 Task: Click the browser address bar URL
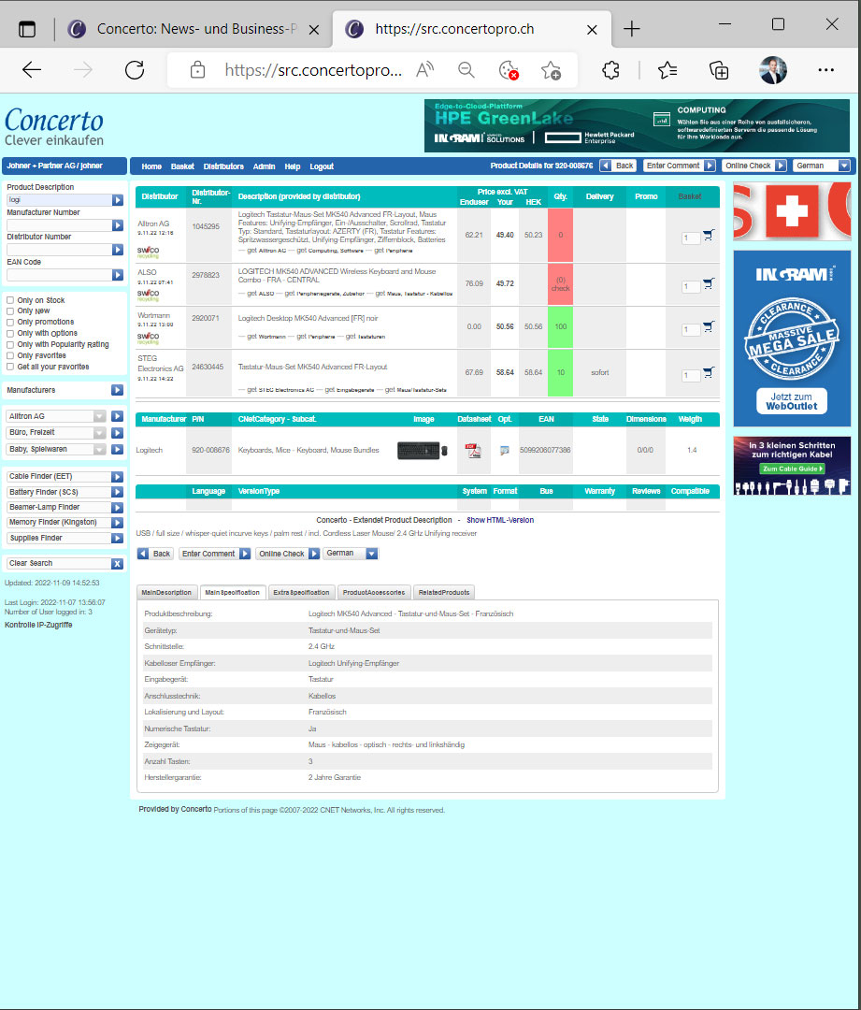click(313, 70)
